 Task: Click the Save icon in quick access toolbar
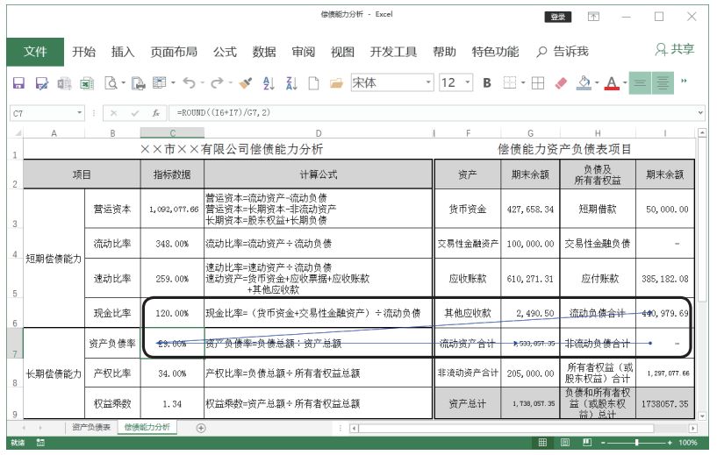click(x=18, y=83)
